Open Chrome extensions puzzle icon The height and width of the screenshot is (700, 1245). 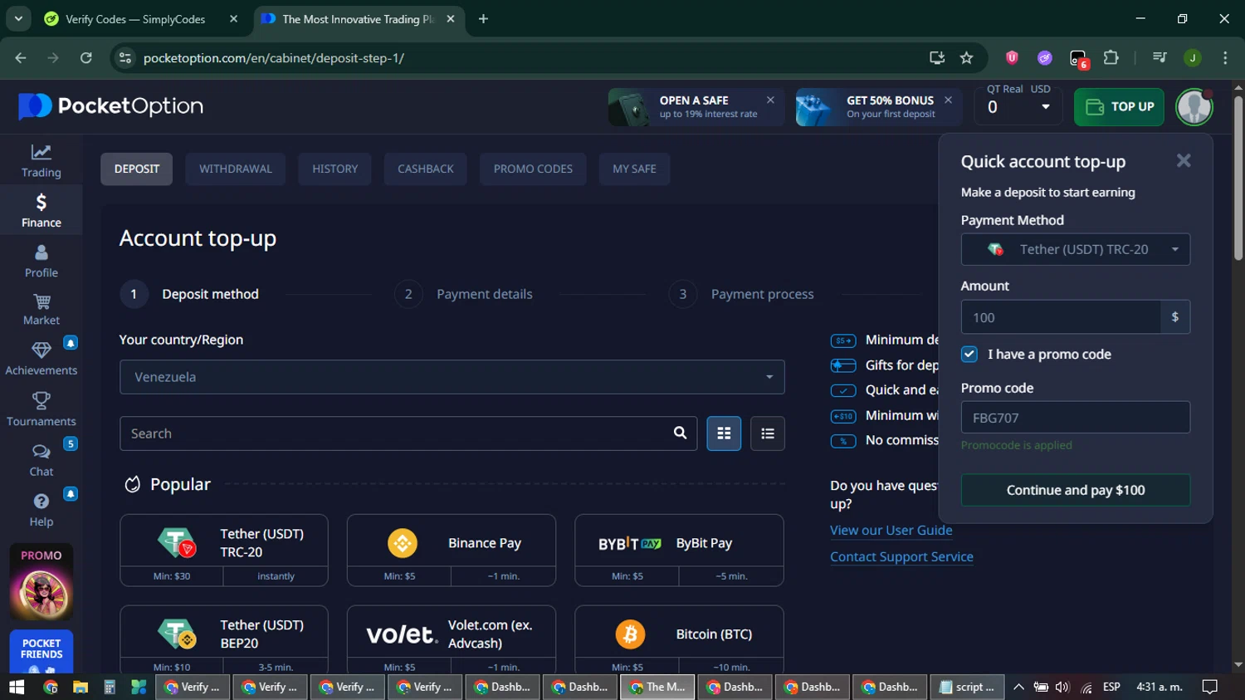tap(1111, 57)
